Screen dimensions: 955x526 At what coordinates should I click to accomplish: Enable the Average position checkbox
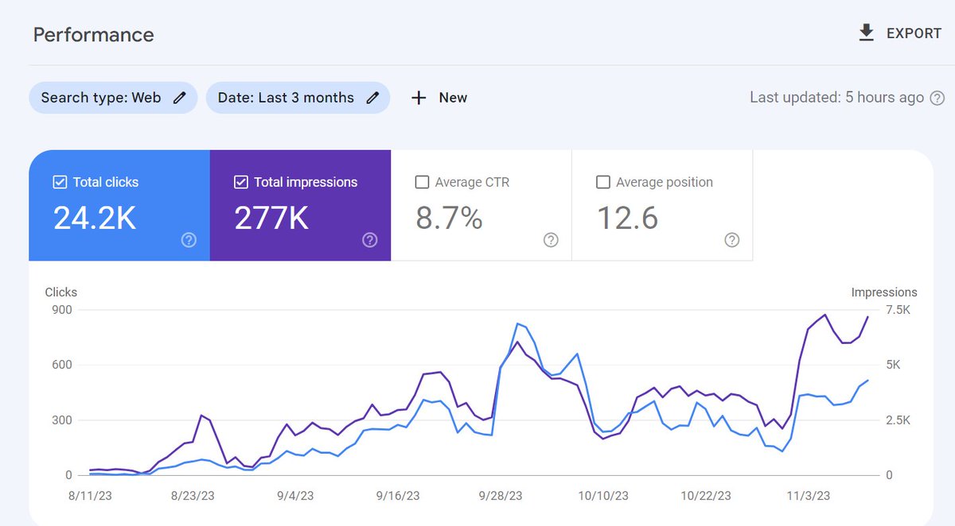tap(602, 181)
